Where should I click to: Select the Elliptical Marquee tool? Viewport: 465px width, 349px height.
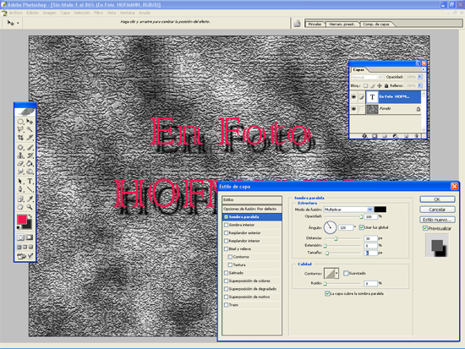(20, 122)
